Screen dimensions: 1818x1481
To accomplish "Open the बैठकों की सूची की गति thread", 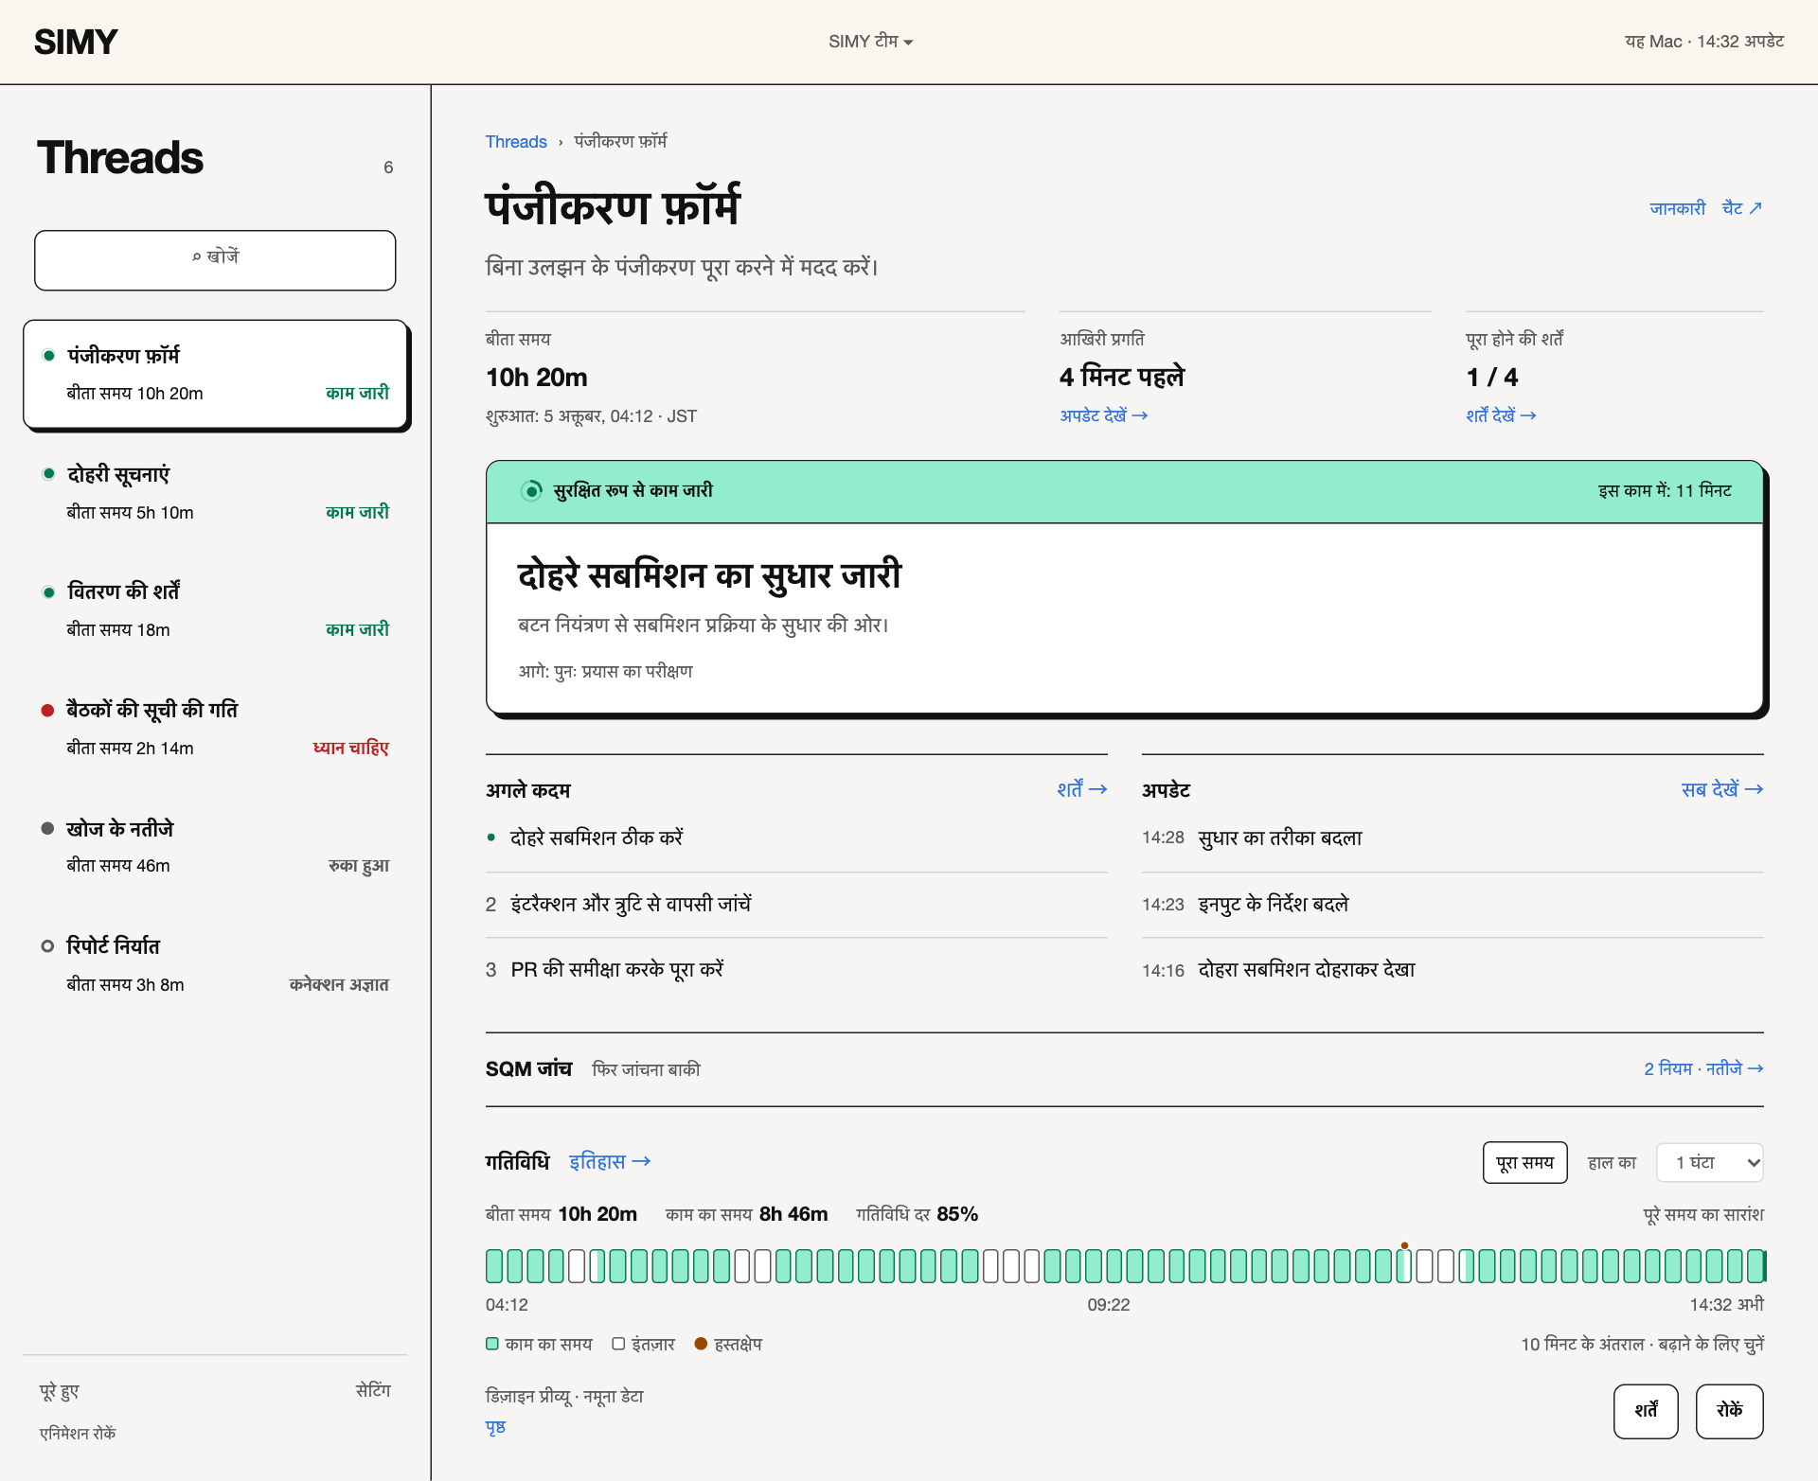I will (x=216, y=729).
